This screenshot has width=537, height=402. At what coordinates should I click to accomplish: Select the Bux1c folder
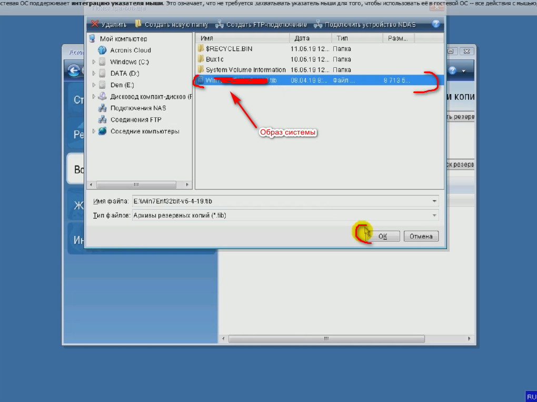click(214, 59)
